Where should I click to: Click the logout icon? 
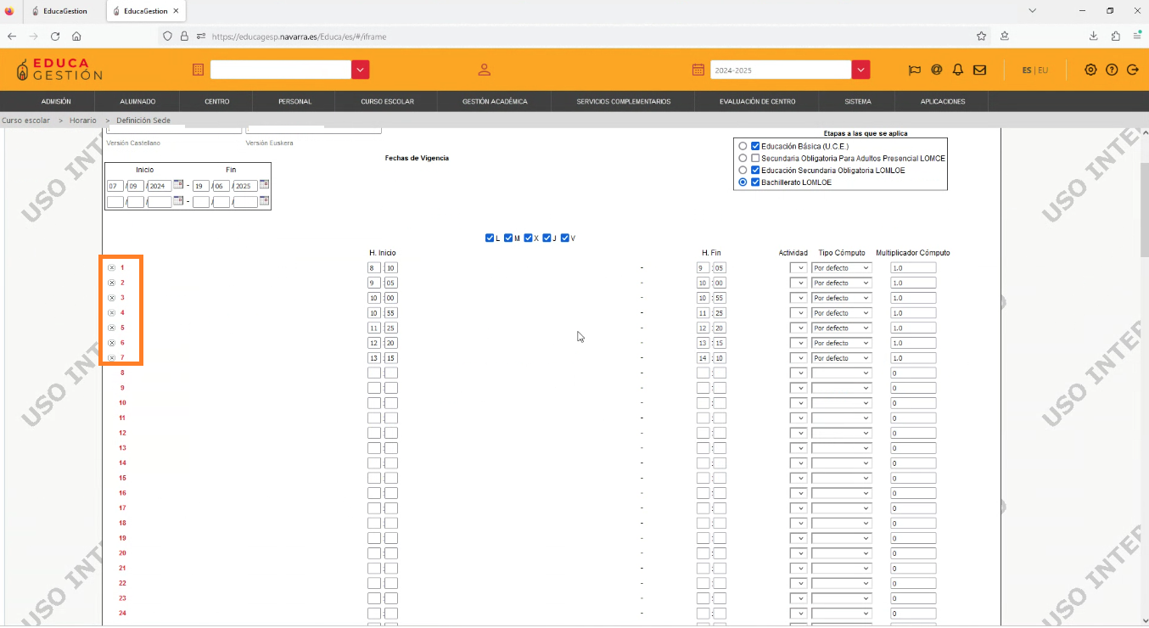[x=1132, y=70]
